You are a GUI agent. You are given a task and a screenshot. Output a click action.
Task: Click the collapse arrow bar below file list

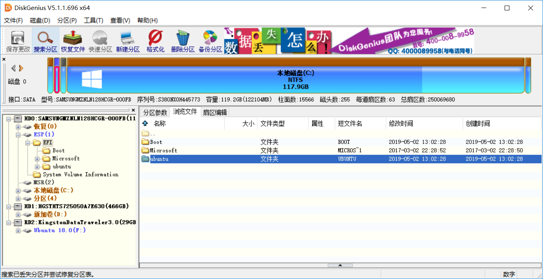coord(340,265)
